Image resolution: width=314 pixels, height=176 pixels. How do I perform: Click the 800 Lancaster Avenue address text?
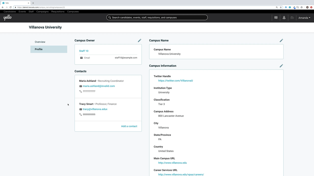coord(171,116)
